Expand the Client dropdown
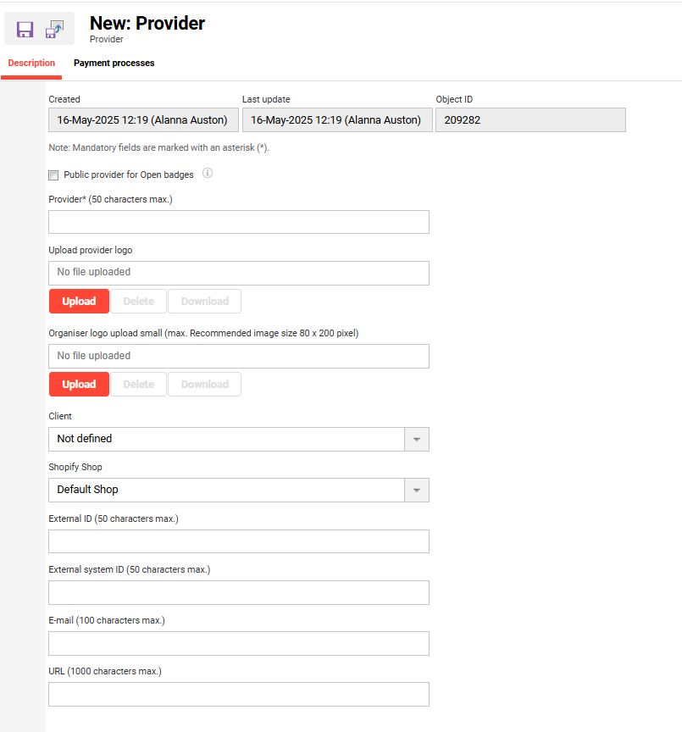Viewport: 682px width, 732px height. tap(416, 439)
